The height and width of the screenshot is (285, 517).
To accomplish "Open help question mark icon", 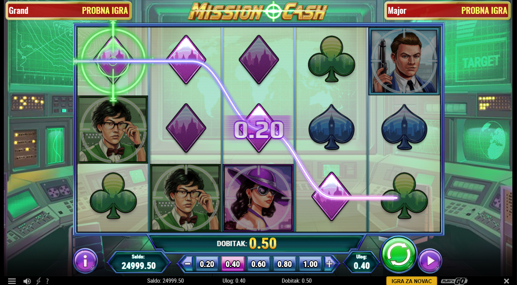I will [x=47, y=281].
